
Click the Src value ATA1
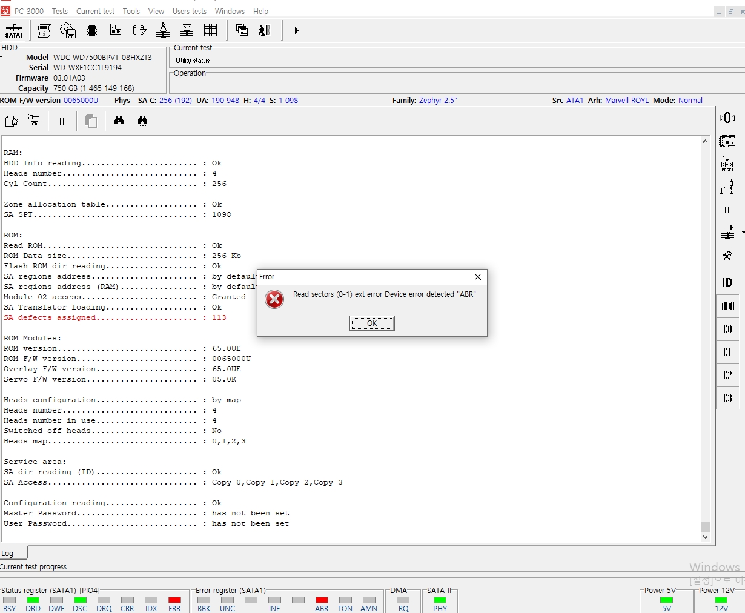point(575,101)
